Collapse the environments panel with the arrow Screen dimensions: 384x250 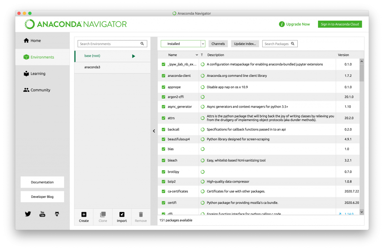tap(154, 131)
